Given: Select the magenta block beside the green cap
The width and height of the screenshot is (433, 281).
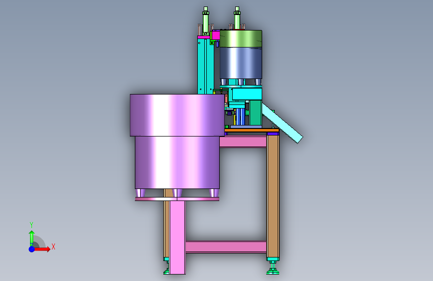Looking at the screenshot, I should point(216,35).
